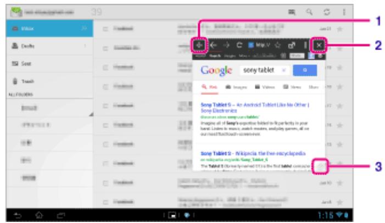Open page in full browser icon
Screen dimensions: 385x223
[x=292, y=45]
